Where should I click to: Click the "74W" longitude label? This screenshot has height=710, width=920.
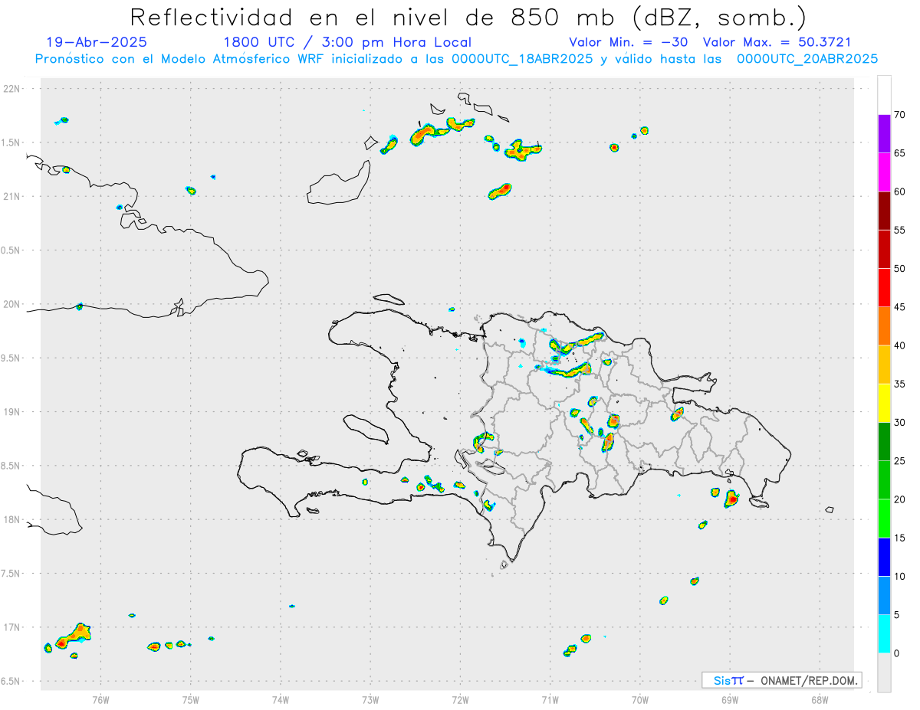[281, 700]
